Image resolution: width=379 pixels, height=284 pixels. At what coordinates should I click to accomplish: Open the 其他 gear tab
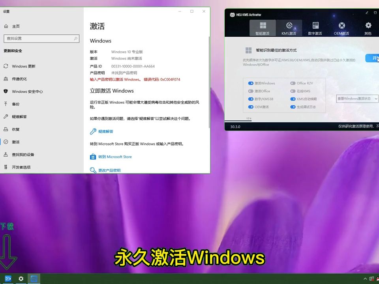coord(368,28)
